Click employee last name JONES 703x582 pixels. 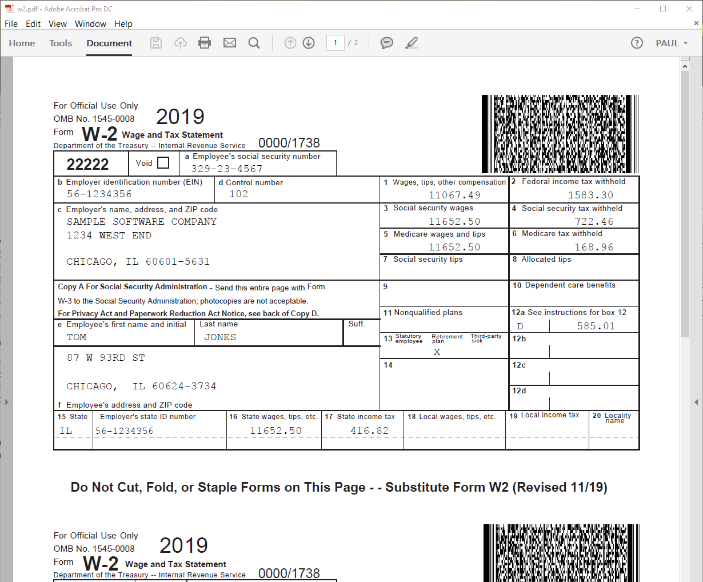click(x=220, y=337)
